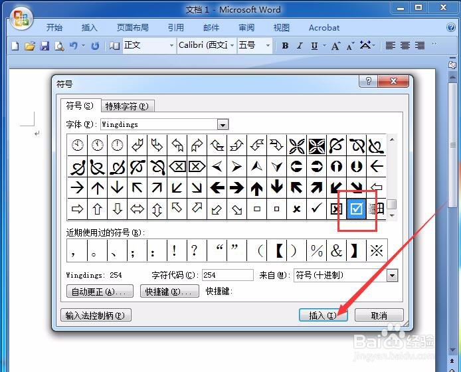The height and width of the screenshot is (372, 461).
Task: Expand the font size dropdown 五号
Action: [268, 46]
